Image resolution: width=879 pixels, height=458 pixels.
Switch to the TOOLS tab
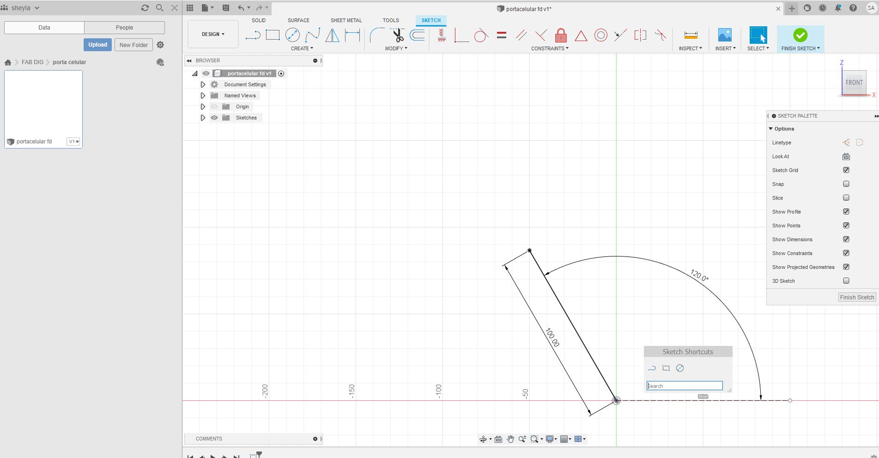tap(391, 20)
